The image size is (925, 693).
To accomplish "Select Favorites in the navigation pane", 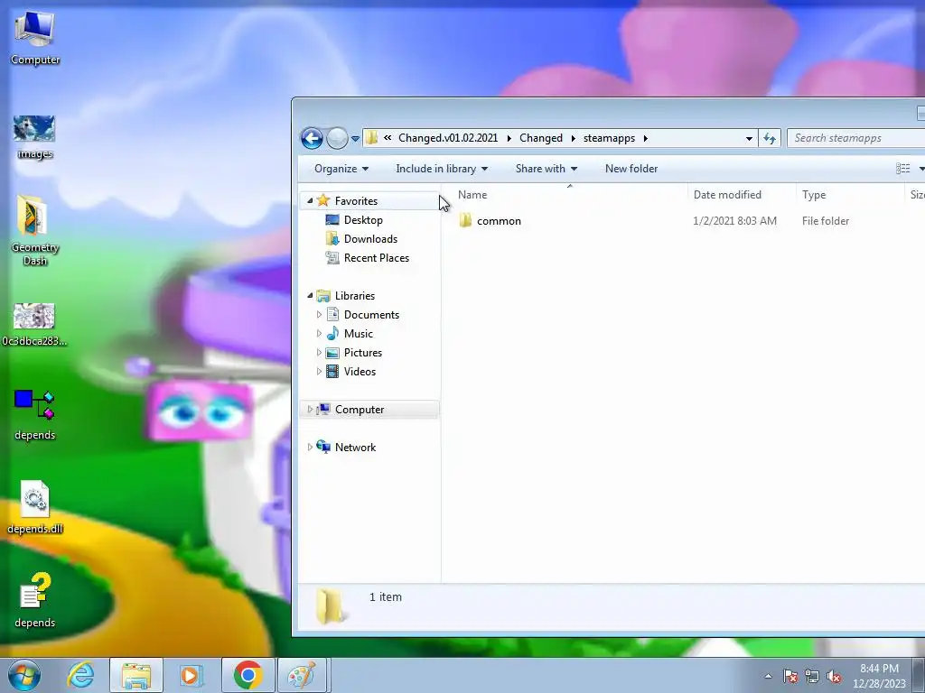I will 356,201.
